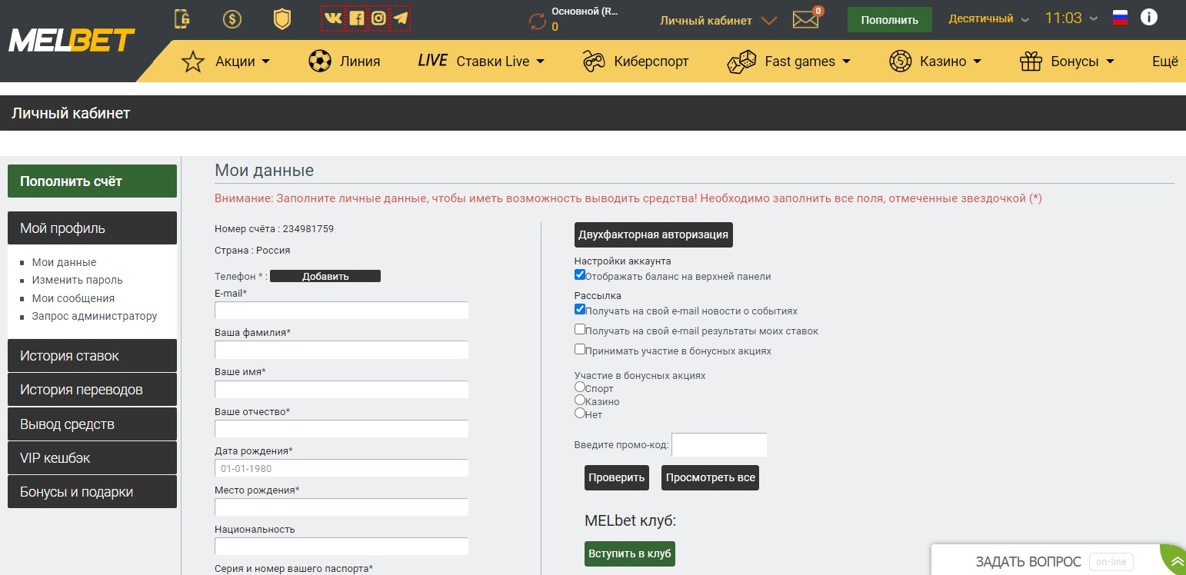Select the Нет bonus radio option
The width and height of the screenshot is (1186, 575).
tap(580, 413)
